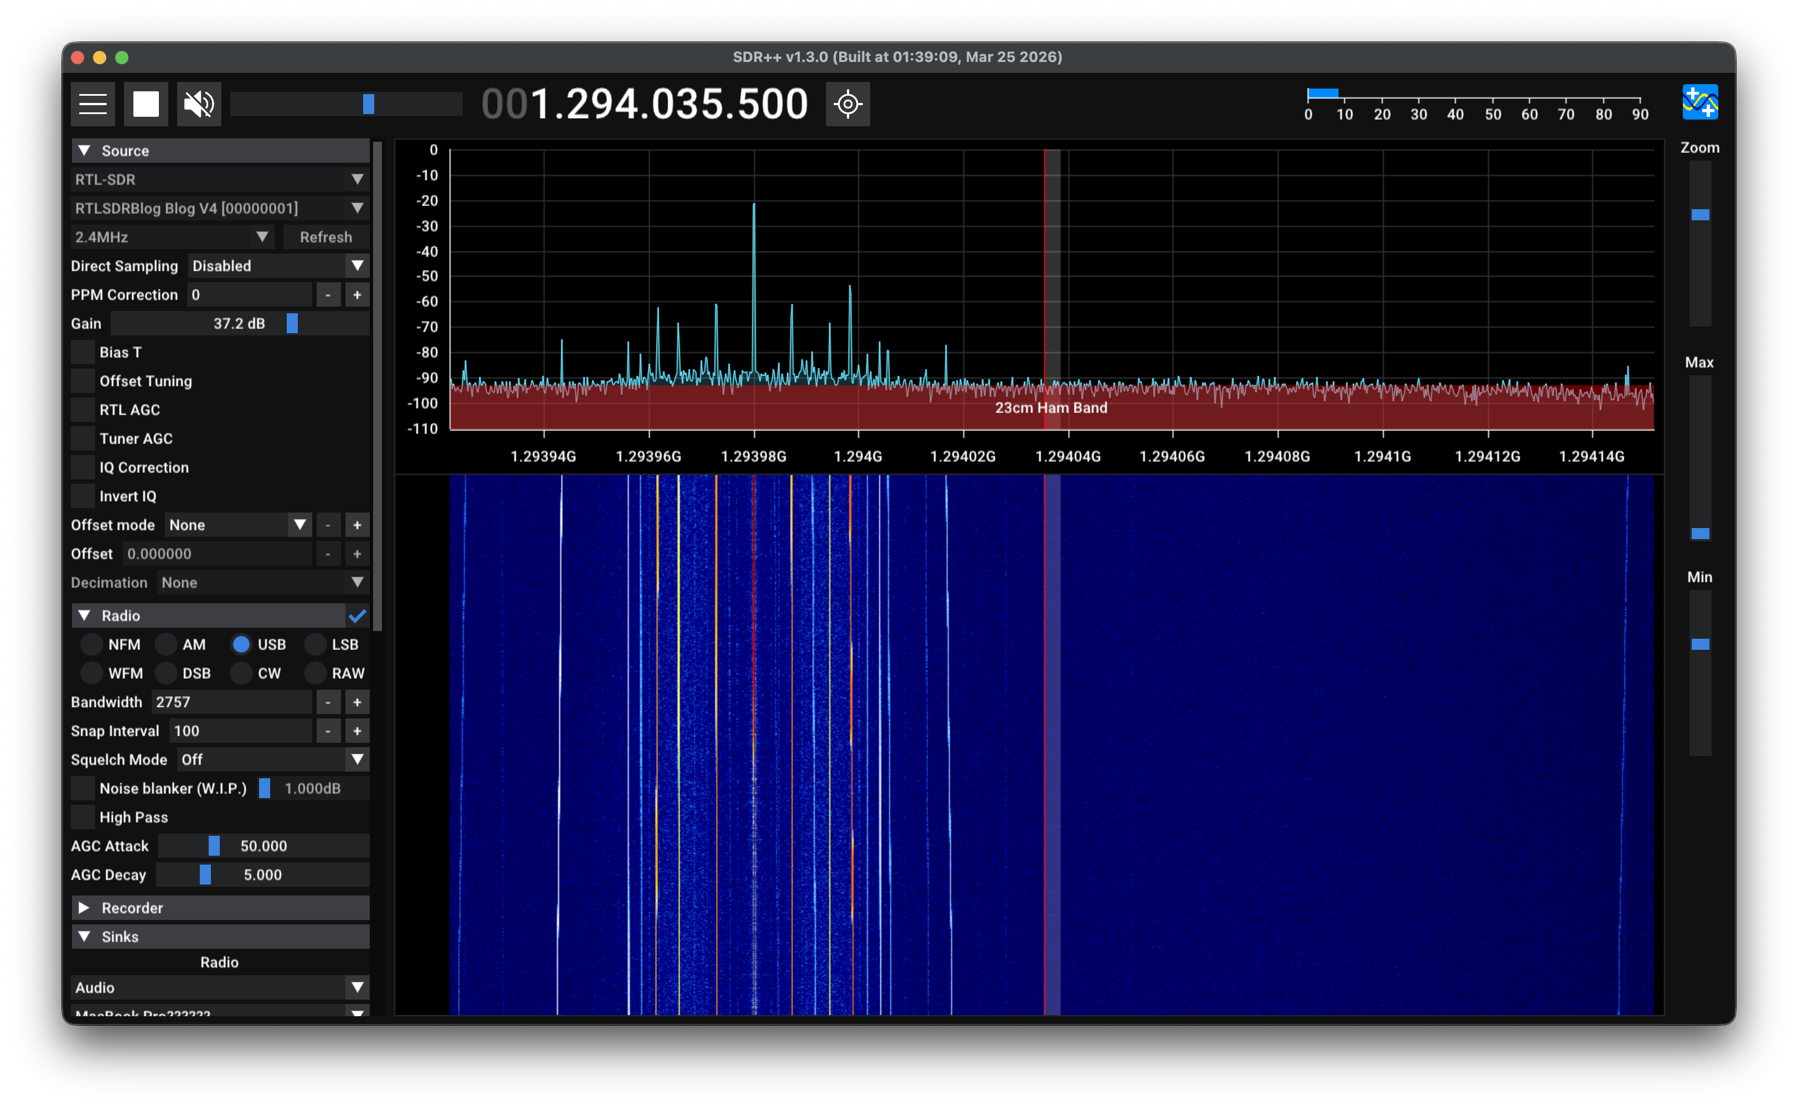This screenshot has height=1107, width=1798.
Task: Toggle the Tuner AGC checkbox
Action: coord(84,438)
